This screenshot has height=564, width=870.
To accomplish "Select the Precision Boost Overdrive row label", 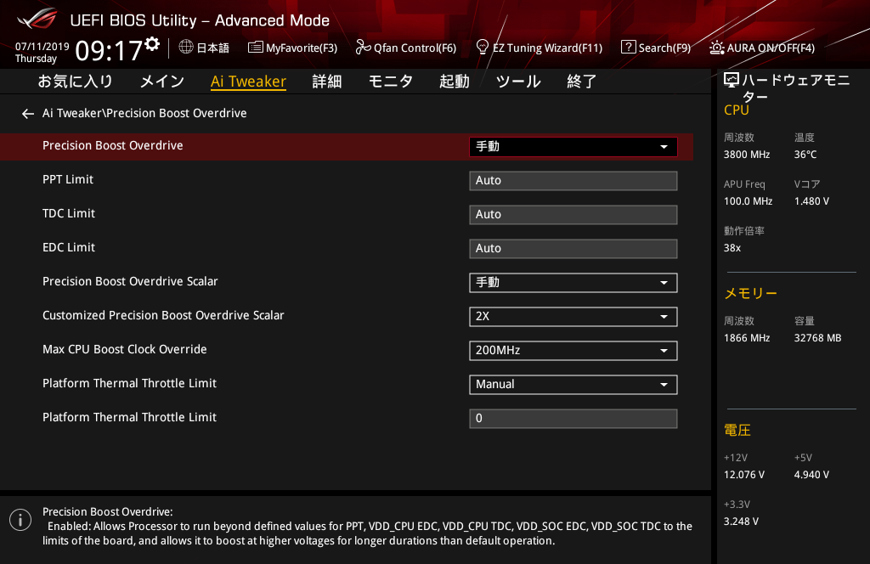I will 113,145.
